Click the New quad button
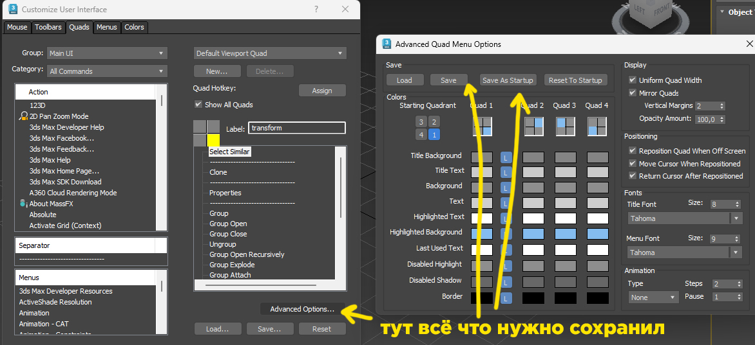The width and height of the screenshot is (755, 345). (x=217, y=71)
